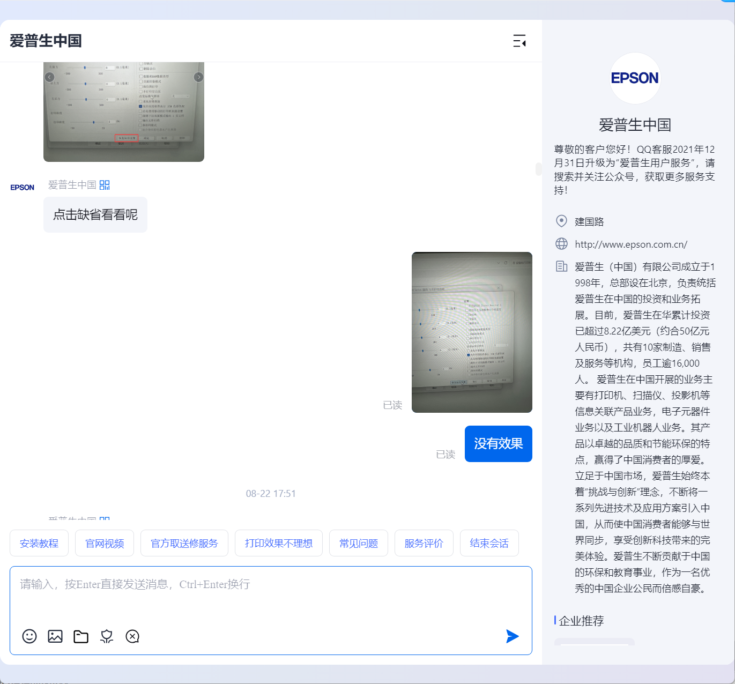This screenshot has width=735, height=684.
Task: Click the 官网视频 quick reply button
Action: click(105, 543)
